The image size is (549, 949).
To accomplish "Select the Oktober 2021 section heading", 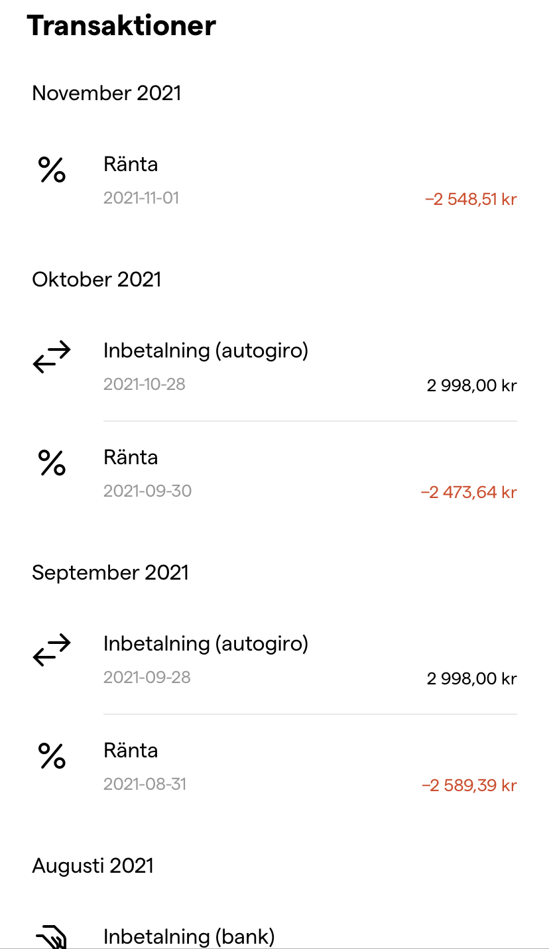I will tap(97, 279).
